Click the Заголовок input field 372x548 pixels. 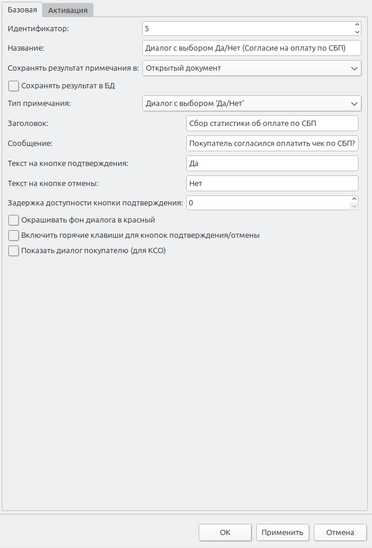(272, 123)
